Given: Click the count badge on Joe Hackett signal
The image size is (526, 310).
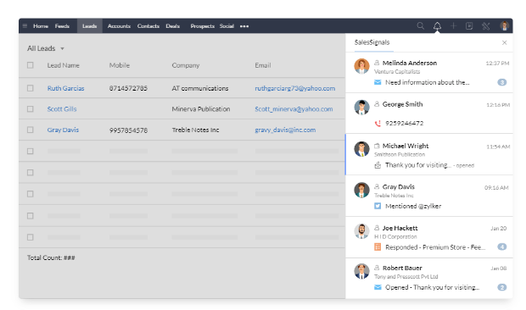Looking at the screenshot, I should pyautogui.click(x=502, y=247).
